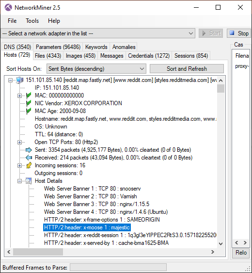
Task: Select the x-moose majestic header row
Action: pos(87,227)
